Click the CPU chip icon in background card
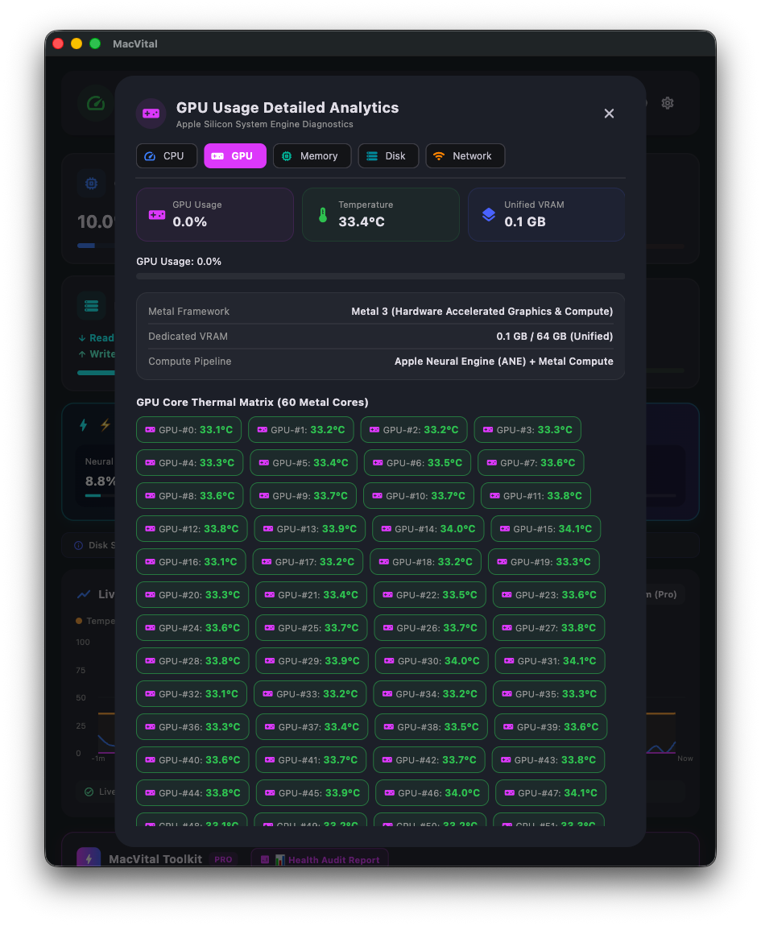This screenshot has width=761, height=926. coord(92,183)
